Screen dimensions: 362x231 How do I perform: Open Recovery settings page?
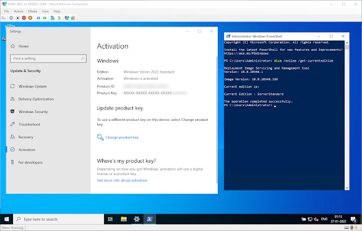click(x=25, y=137)
